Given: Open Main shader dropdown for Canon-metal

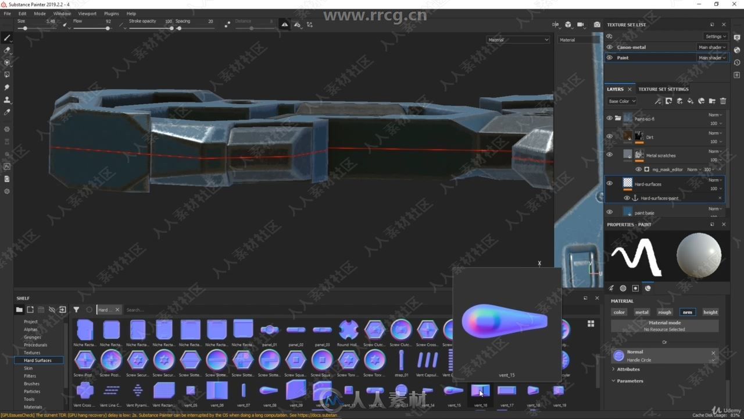Looking at the screenshot, I should click(712, 47).
